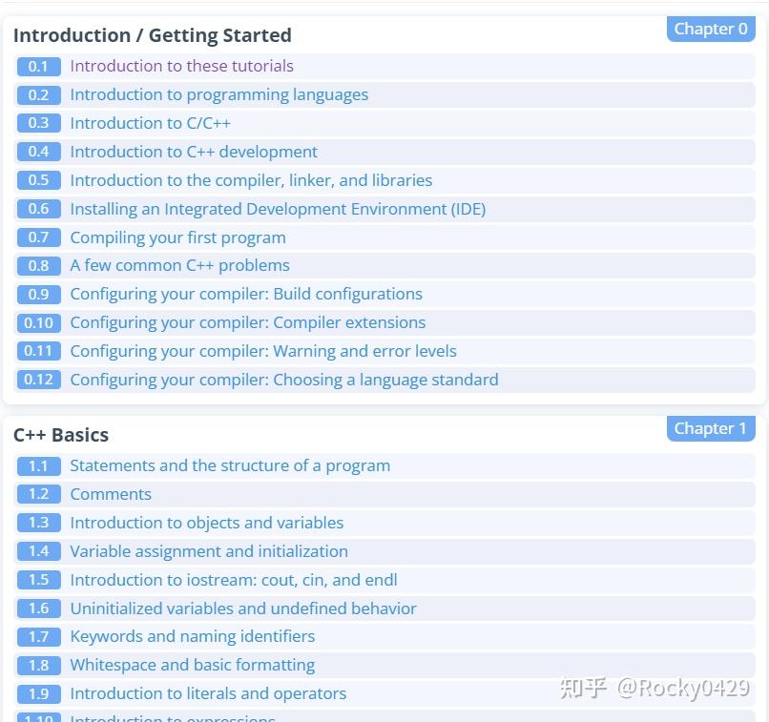769x722 pixels.
Task: Visit 'A few common C++ problems' link
Action: click(x=179, y=265)
